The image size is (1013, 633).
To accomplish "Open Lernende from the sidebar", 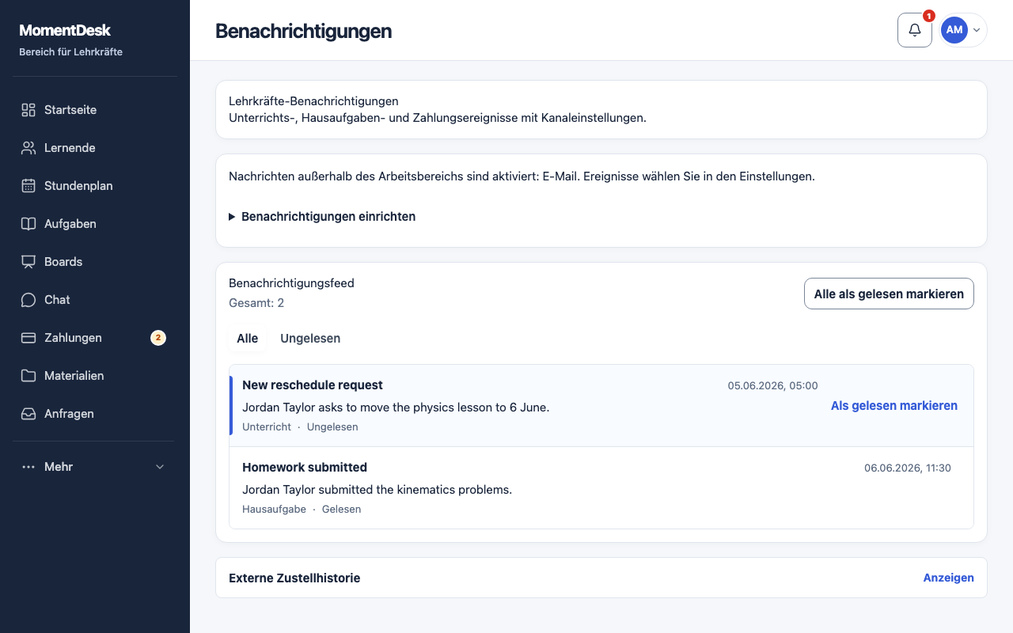I will (x=95, y=148).
